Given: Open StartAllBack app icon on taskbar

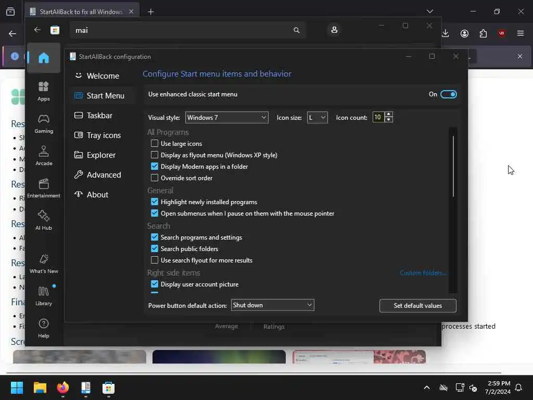Looking at the screenshot, I should pyautogui.click(x=86, y=387).
